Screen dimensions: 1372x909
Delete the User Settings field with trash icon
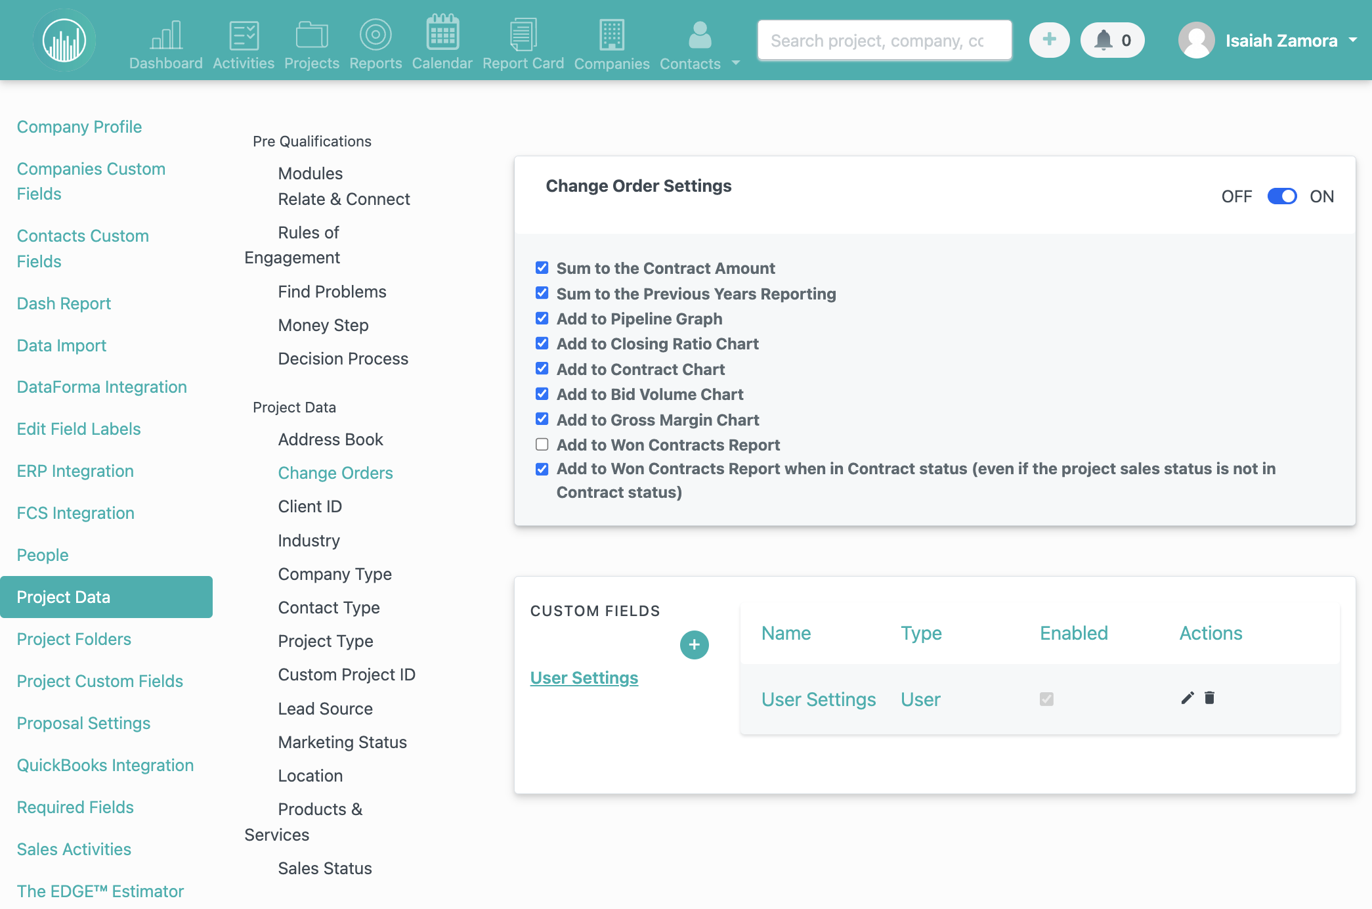pyautogui.click(x=1209, y=698)
